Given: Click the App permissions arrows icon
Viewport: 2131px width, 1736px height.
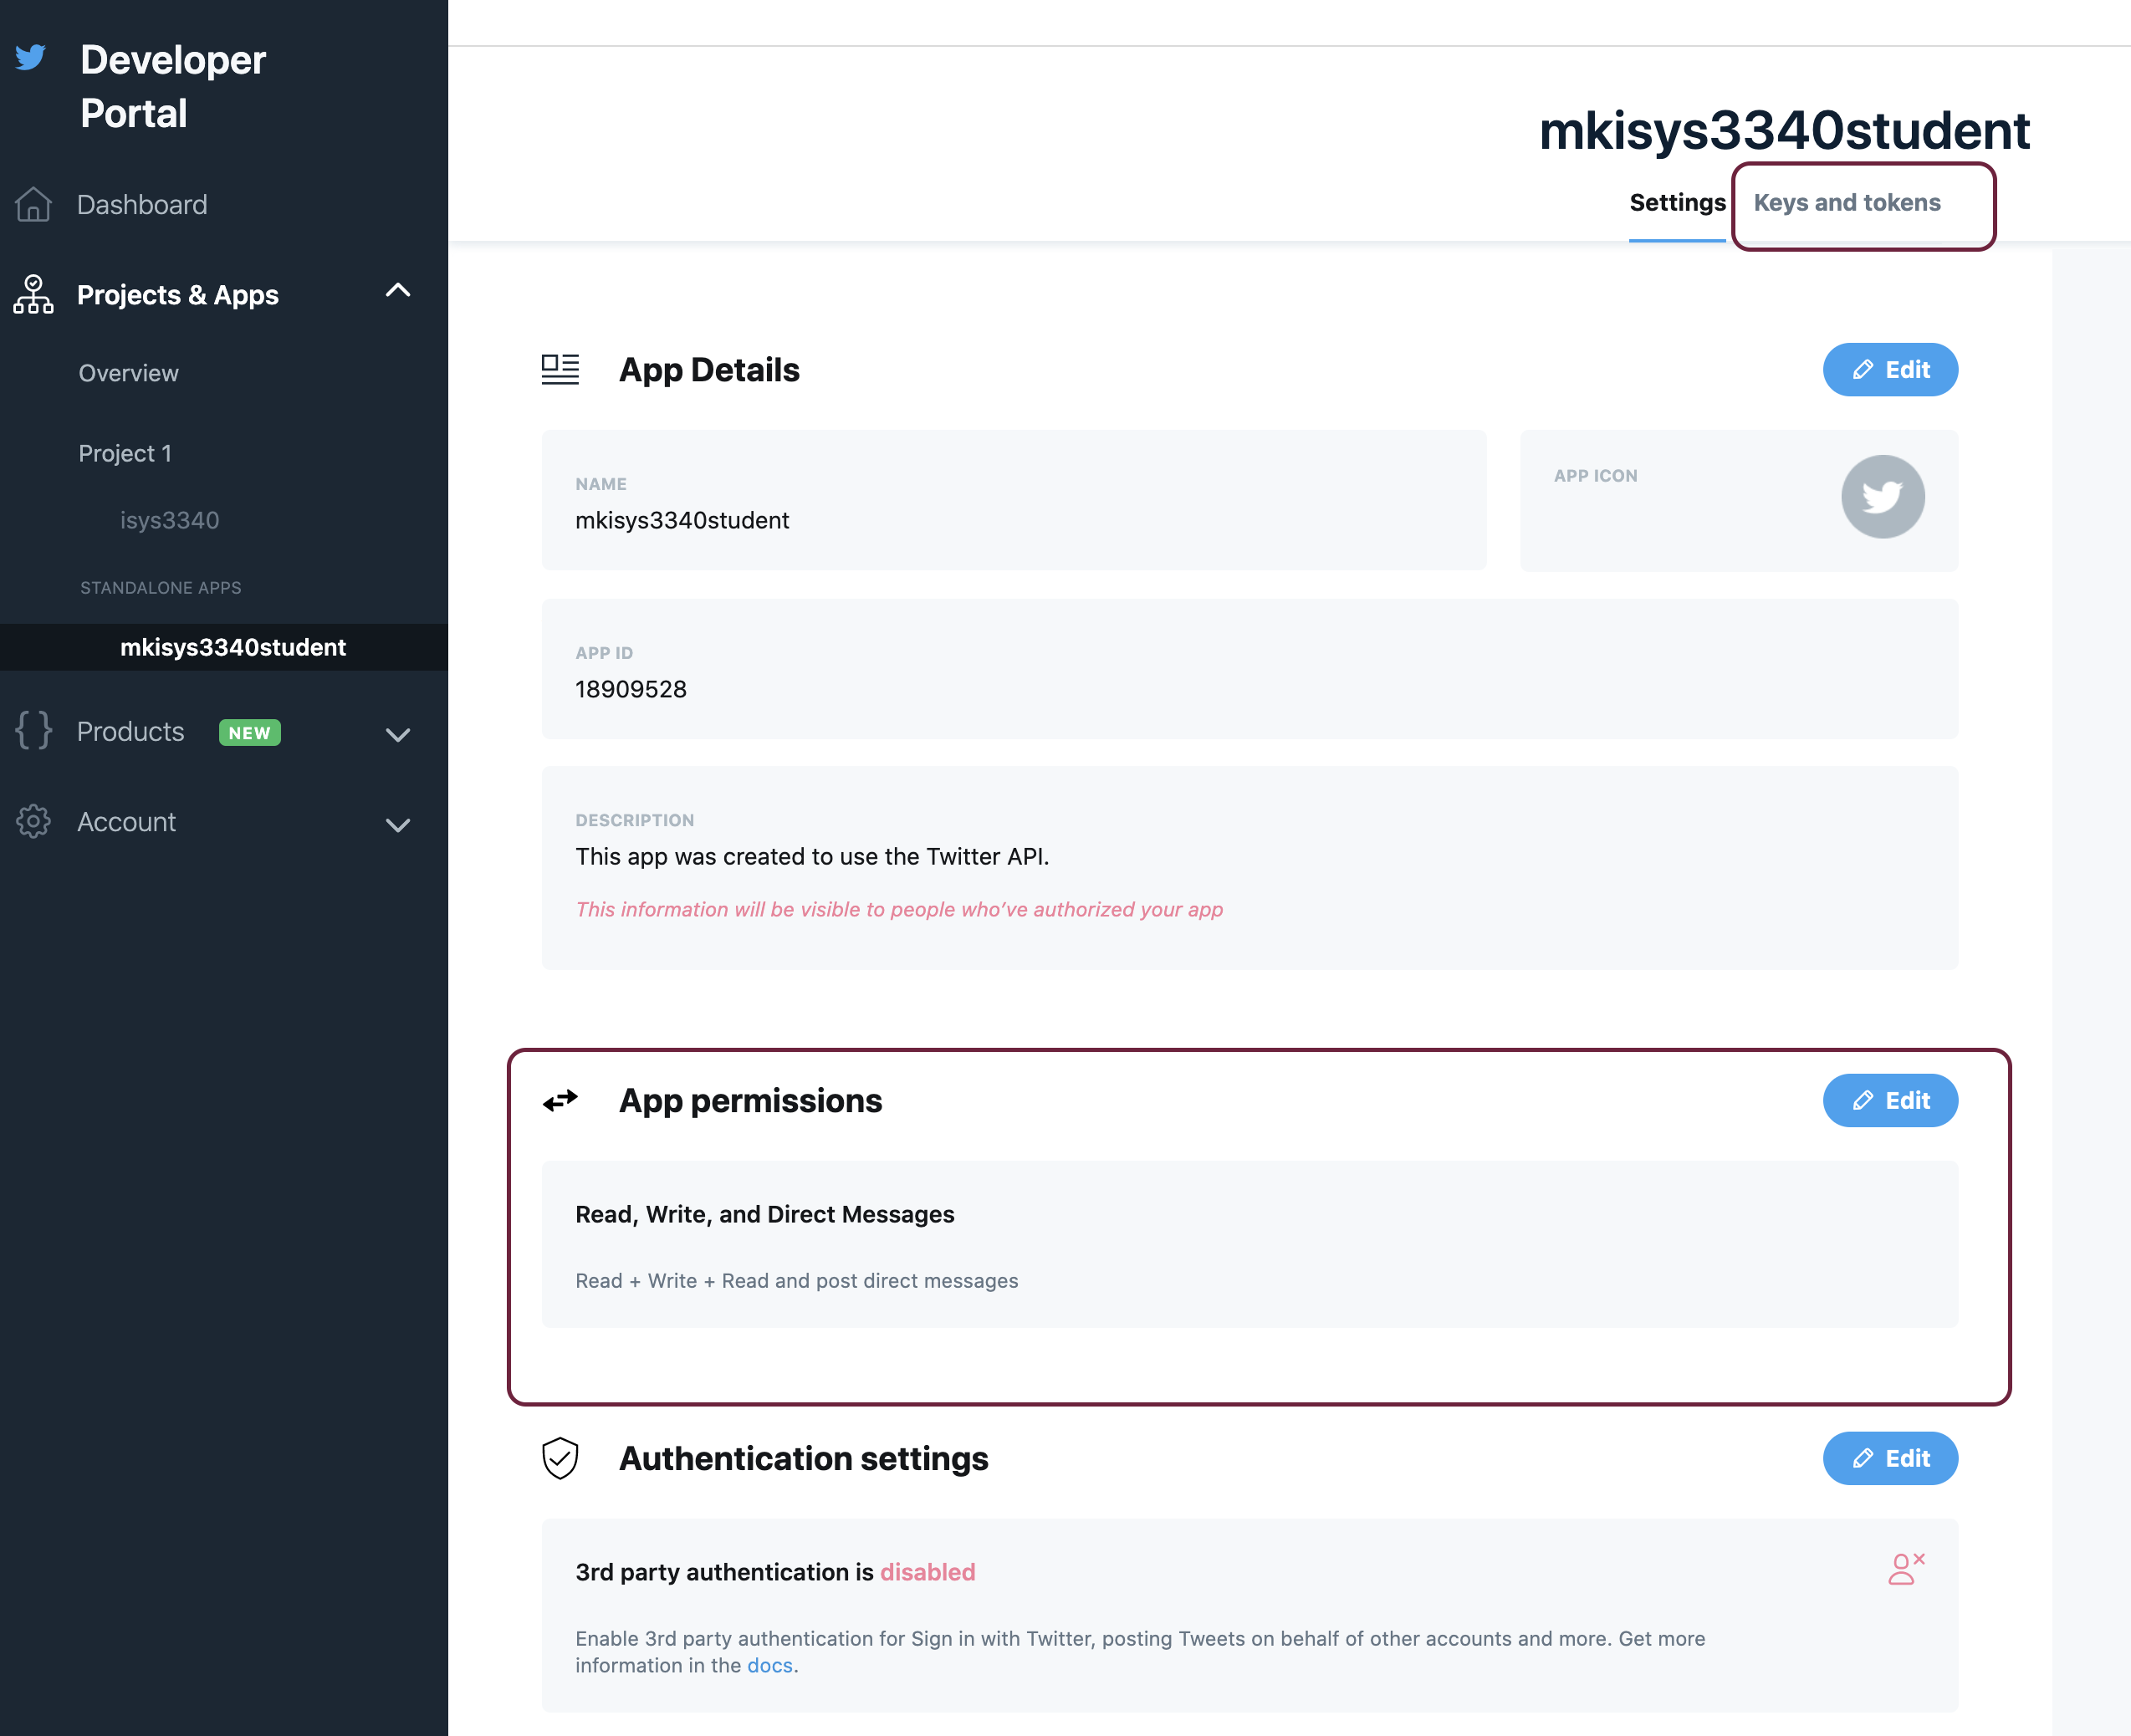Looking at the screenshot, I should [560, 1100].
